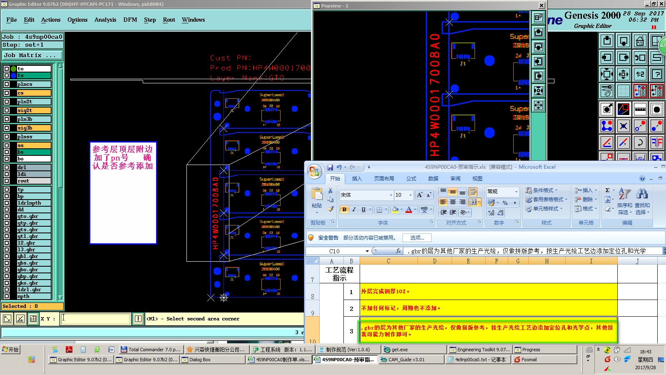Image resolution: width=666 pixels, height=375 pixels.
Task: Click the format painter brush icon
Action: click(331, 209)
